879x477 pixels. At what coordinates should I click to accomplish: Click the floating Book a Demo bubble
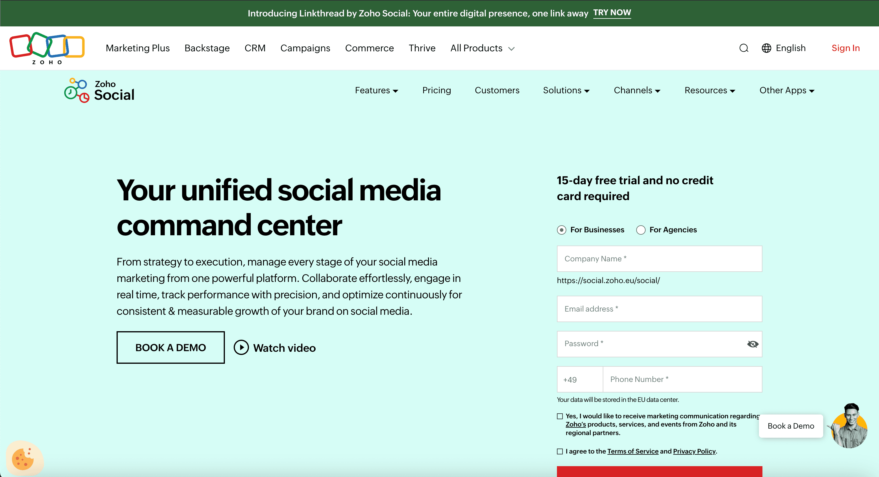coord(791,426)
